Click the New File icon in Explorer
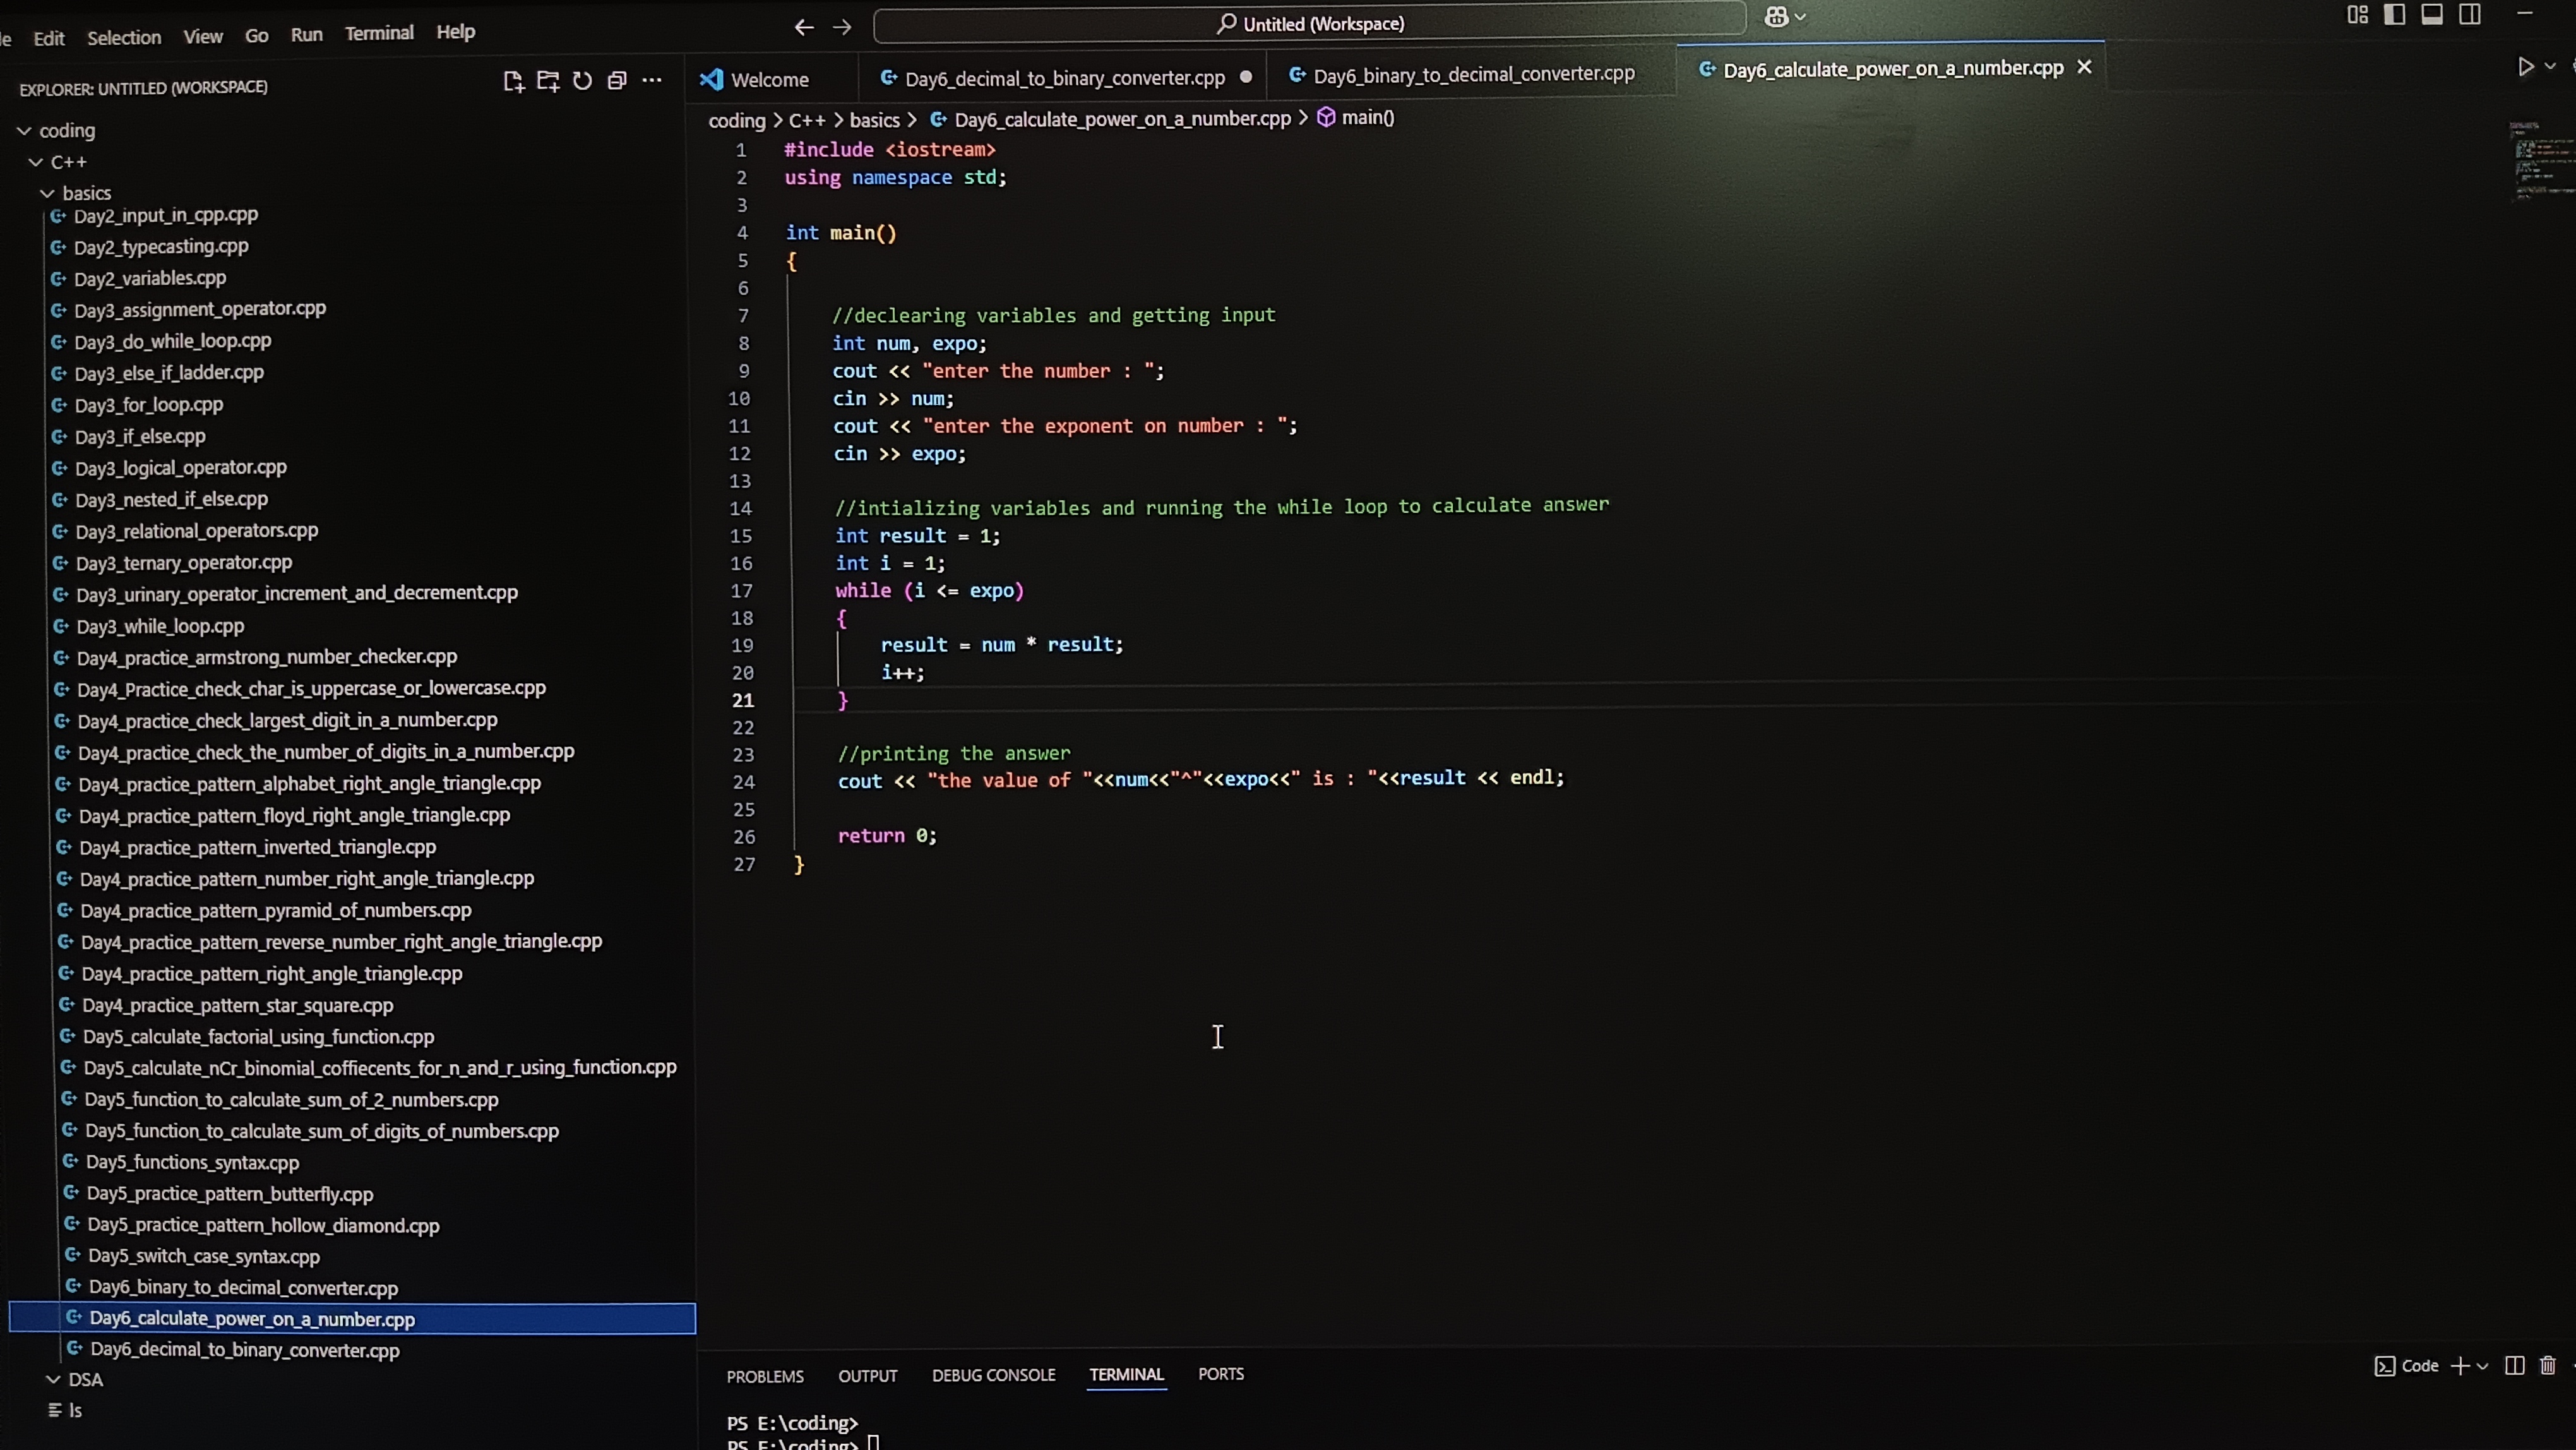Image resolution: width=2576 pixels, height=1450 pixels. [513, 81]
